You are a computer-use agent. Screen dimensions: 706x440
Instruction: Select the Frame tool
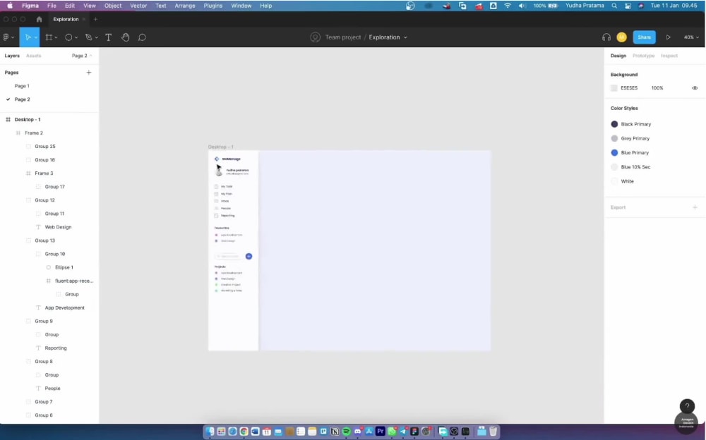49,37
